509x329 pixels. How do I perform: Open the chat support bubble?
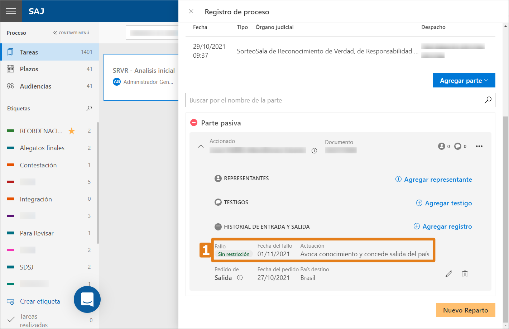click(87, 299)
